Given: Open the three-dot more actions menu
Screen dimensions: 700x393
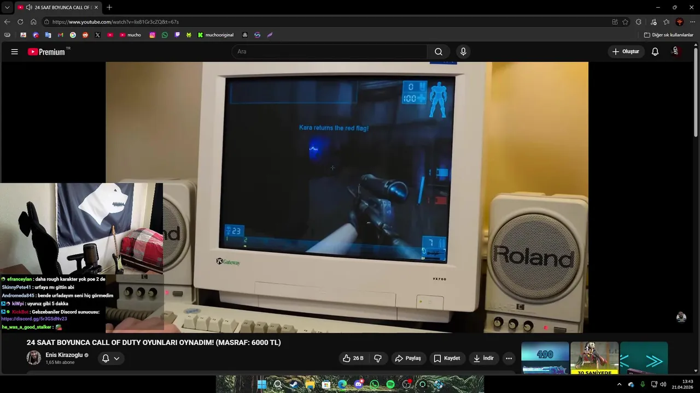Looking at the screenshot, I should [x=509, y=359].
